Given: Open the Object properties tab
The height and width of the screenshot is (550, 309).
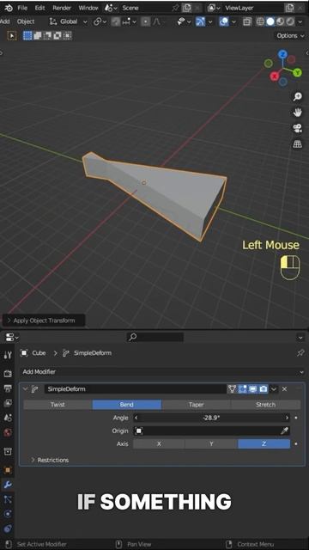Looking at the screenshot, I should (x=8, y=470).
